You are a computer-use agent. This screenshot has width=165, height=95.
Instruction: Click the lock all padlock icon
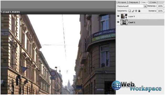(139, 11)
